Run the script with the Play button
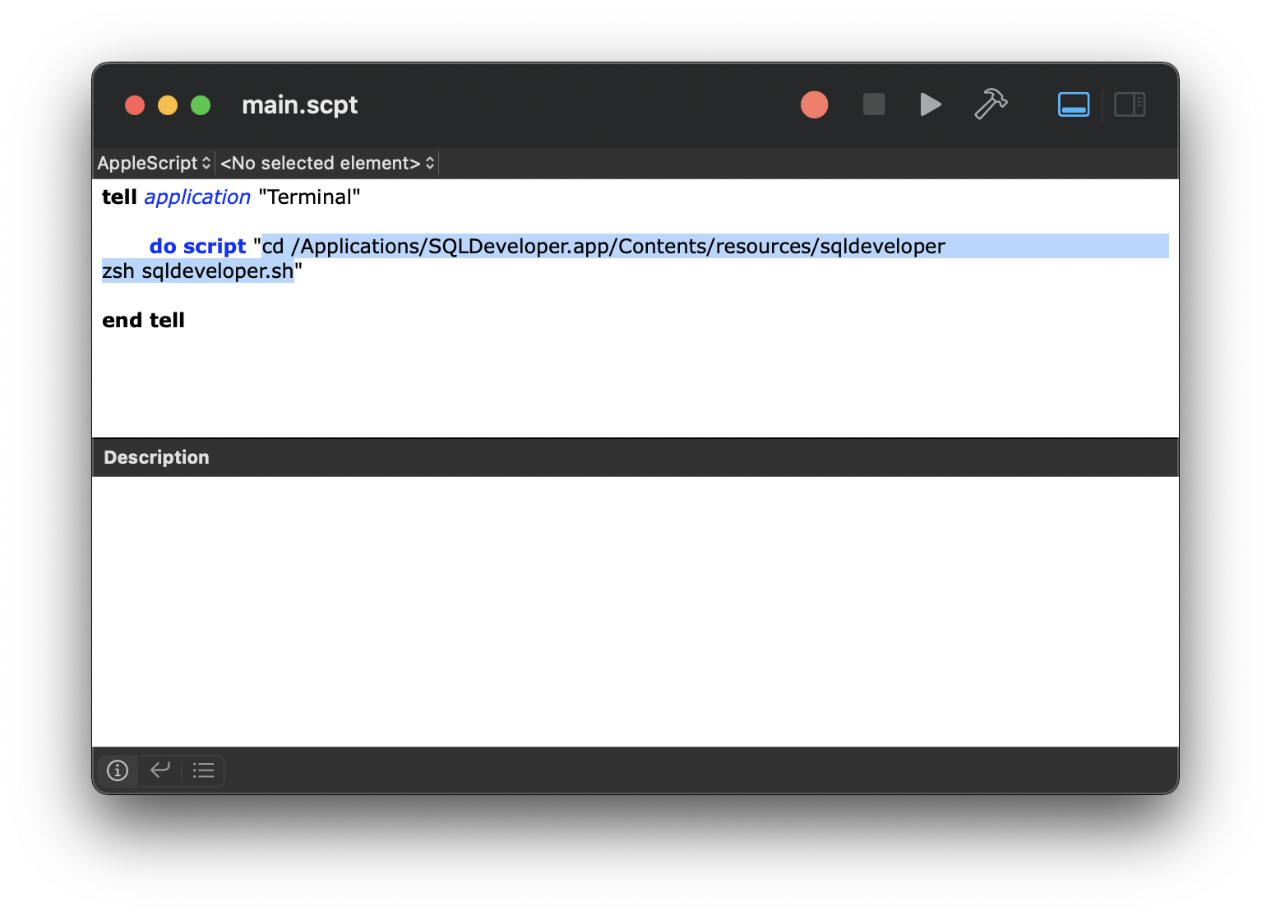The image size is (1271, 916). click(931, 105)
